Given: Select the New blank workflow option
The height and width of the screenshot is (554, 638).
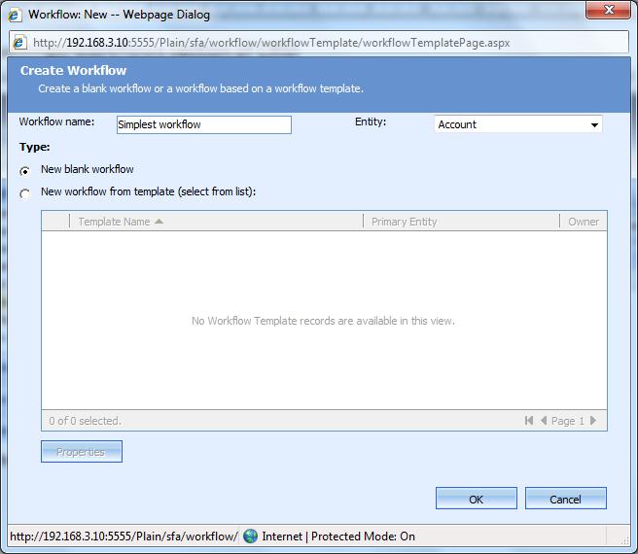Looking at the screenshot, I should 25,171.
